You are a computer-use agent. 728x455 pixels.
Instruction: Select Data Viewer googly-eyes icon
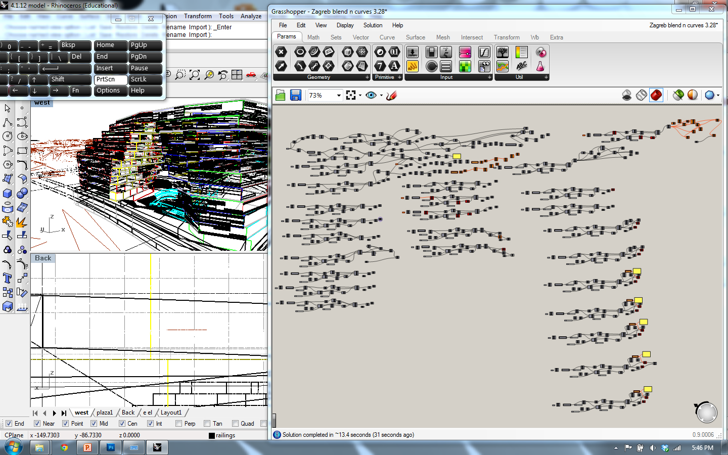(x=484, y=66)
